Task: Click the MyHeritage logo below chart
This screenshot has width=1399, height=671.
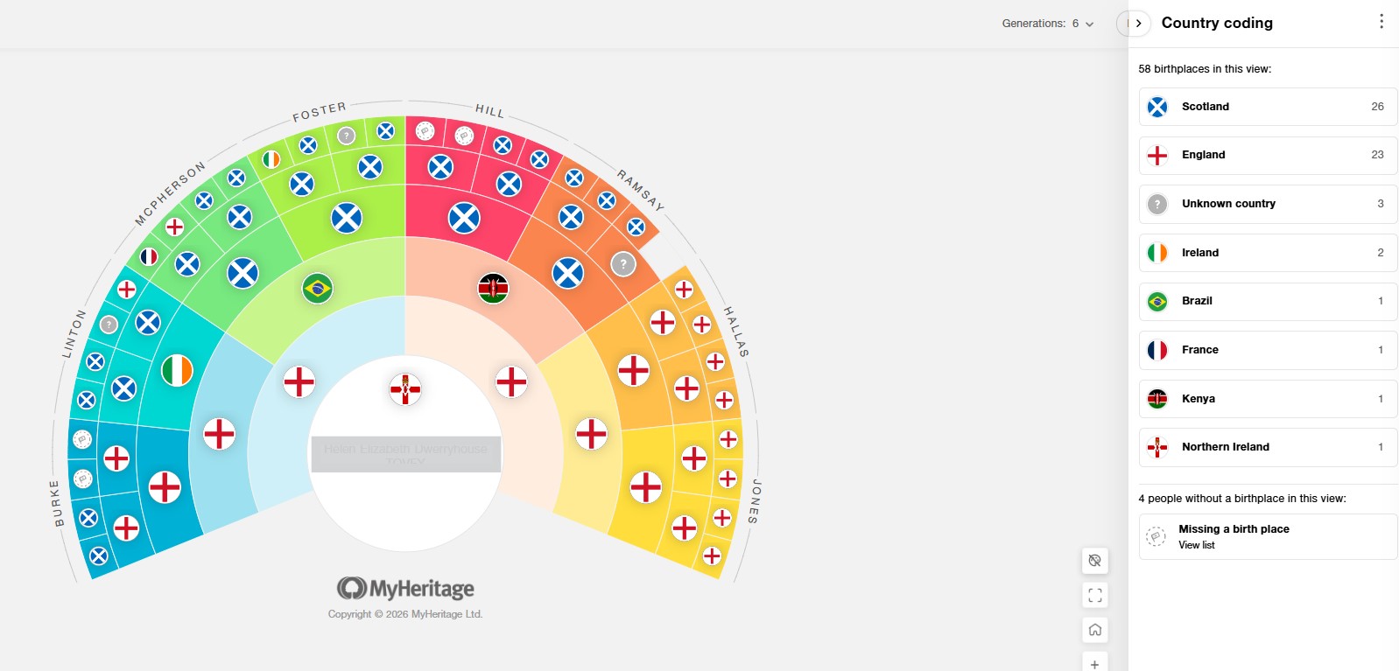Action: coord(405,588)
